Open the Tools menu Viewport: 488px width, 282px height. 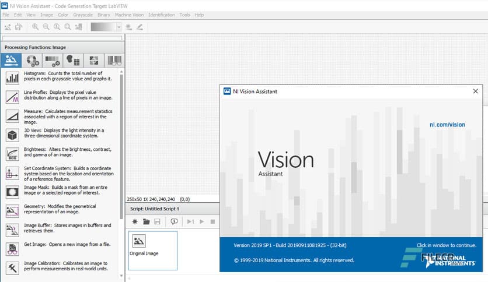click(x=184, y=15)
